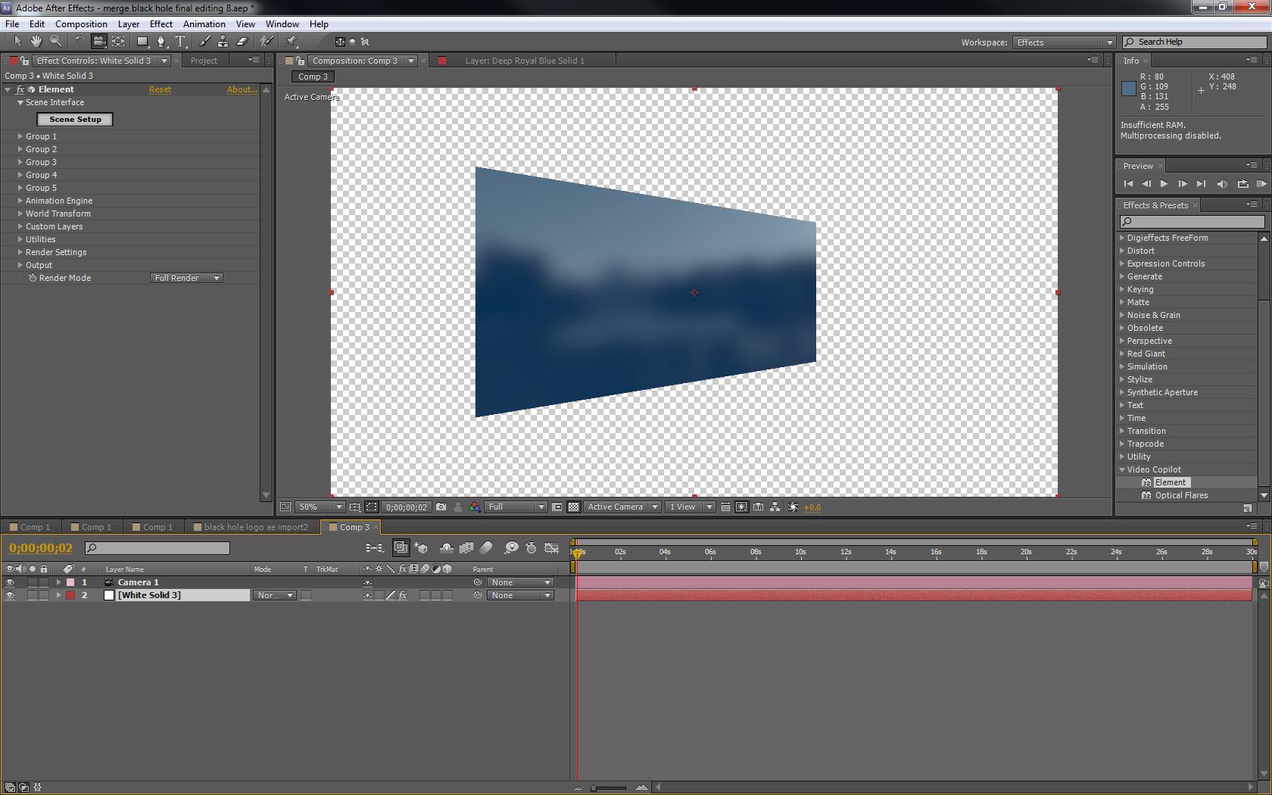This screenshot has height=795, width=1272.
Task: Expand Animation Engine section
Action: click(x=20, y=201)
